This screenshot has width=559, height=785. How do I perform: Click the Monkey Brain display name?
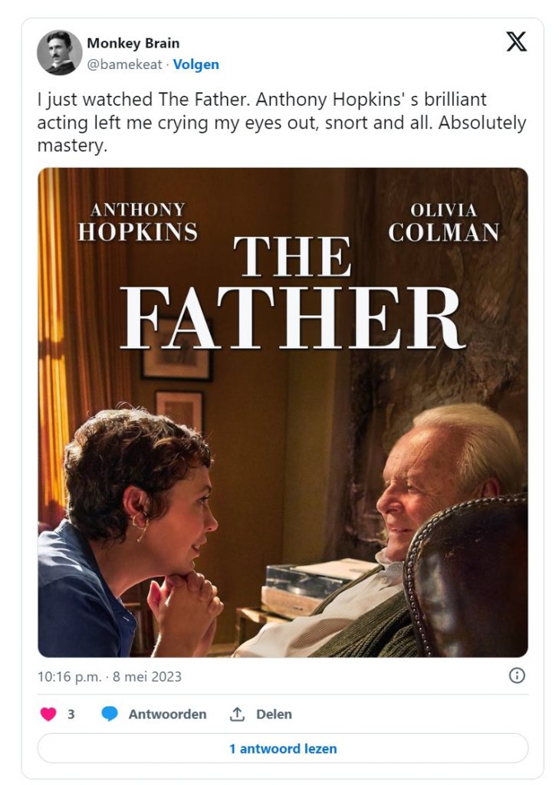(x=133, y=43)
